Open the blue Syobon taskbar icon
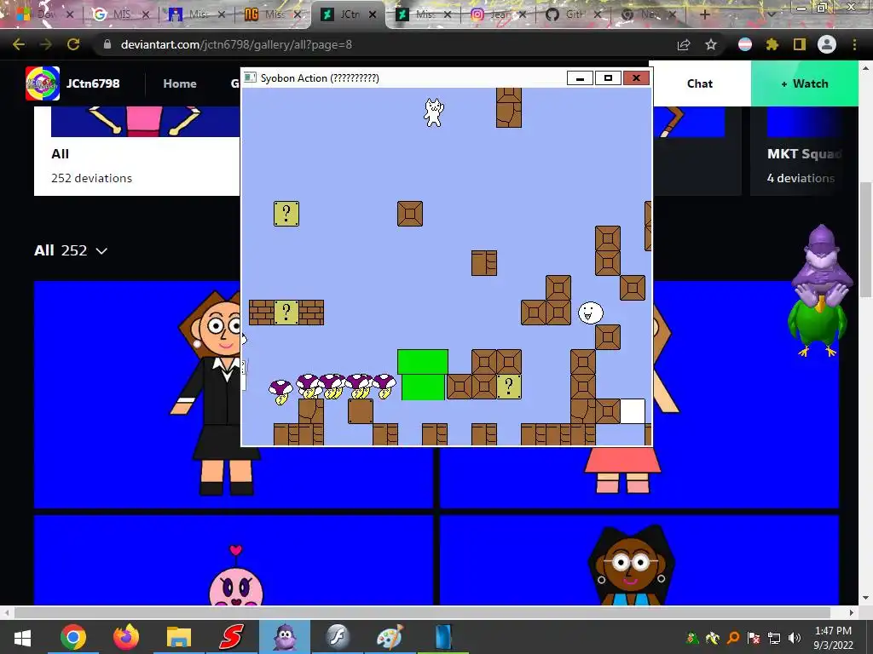 tap(443, 637)
